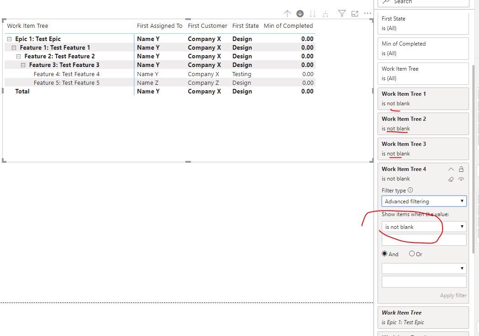The width and height of the screenshot is (479, 336).
Task: Open the visual filter funnel icon
Action: (342, 13)
